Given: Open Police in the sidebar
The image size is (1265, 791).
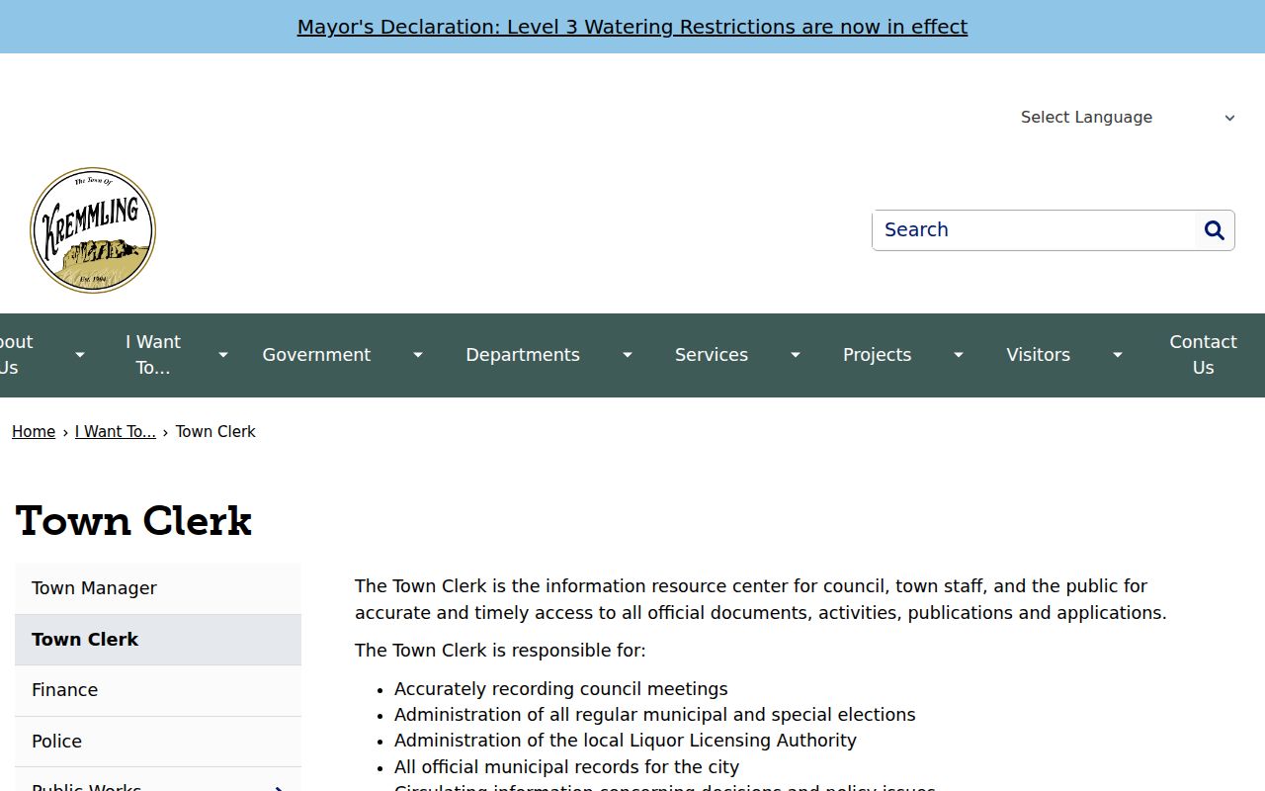Looking at the screenshot, I should point(158,742).
